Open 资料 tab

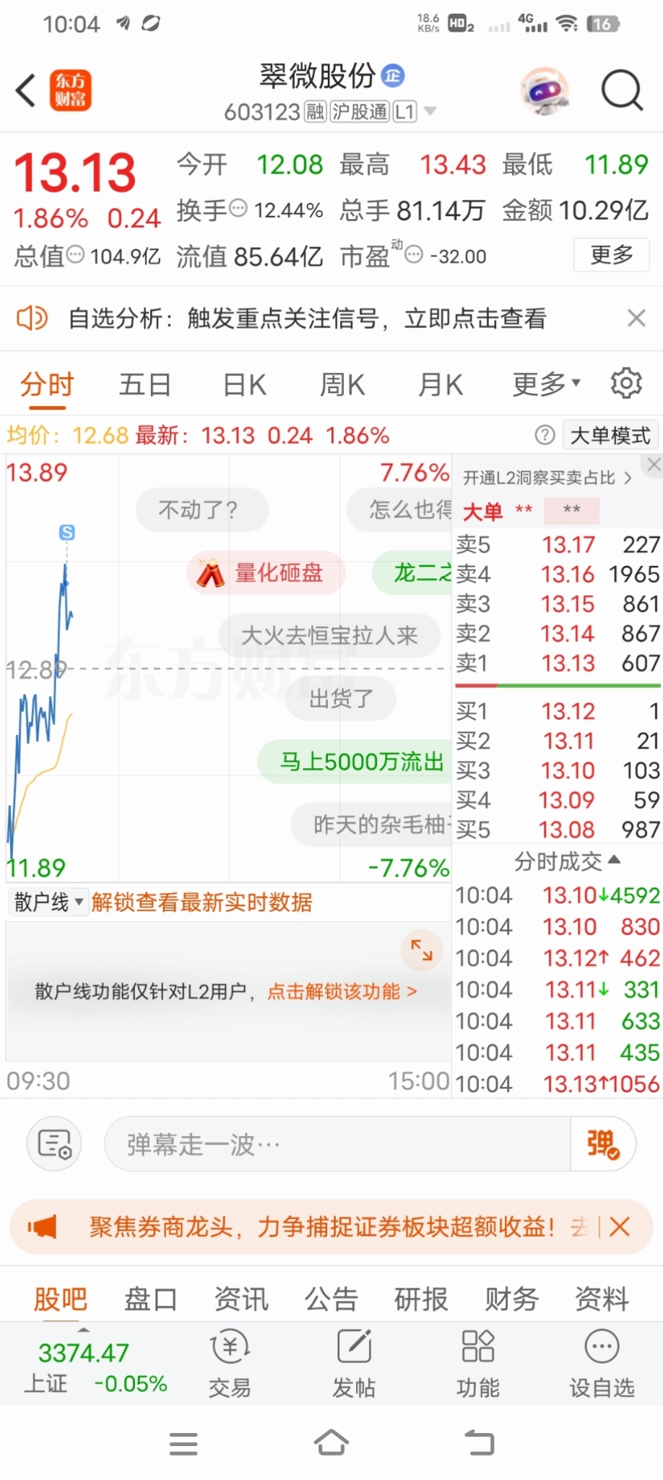602,1299
